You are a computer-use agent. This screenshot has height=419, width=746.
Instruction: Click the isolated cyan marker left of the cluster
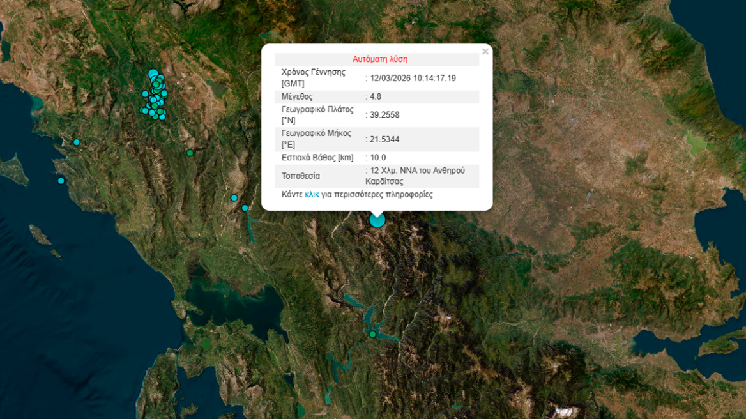145,94
